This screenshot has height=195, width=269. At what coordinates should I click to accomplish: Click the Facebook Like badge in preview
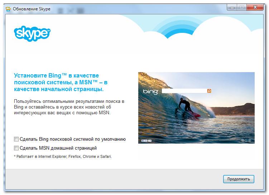pos(145,141)
